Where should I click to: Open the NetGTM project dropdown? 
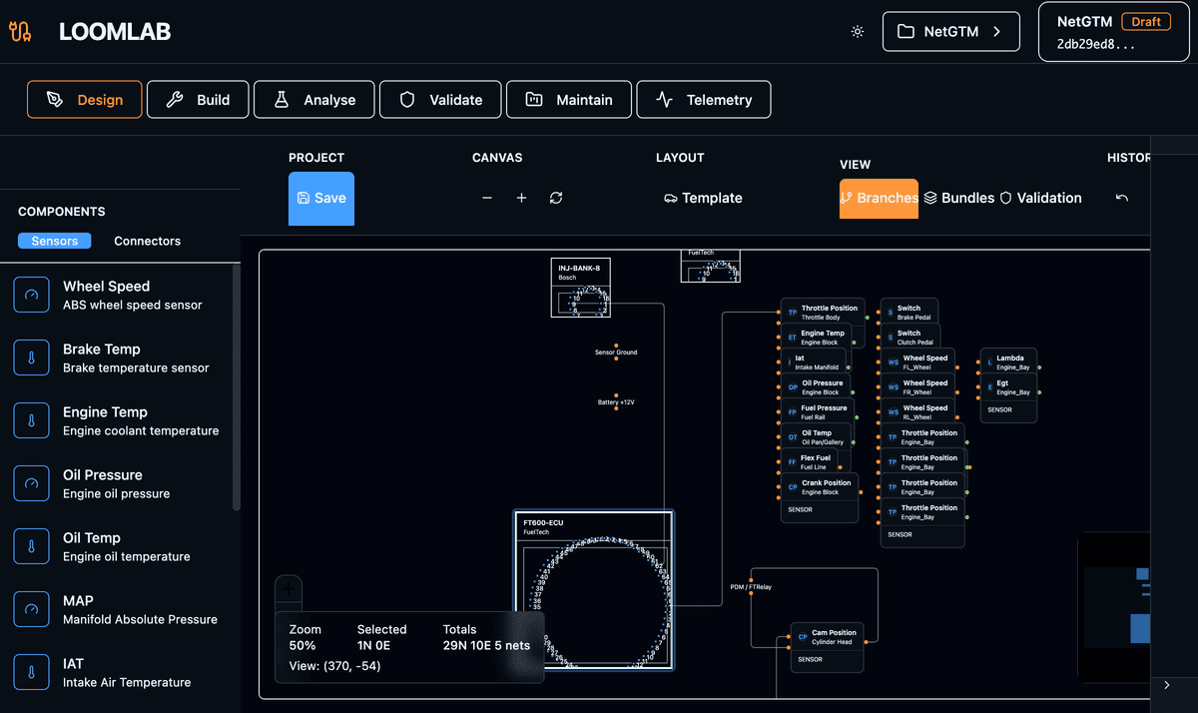950,31
